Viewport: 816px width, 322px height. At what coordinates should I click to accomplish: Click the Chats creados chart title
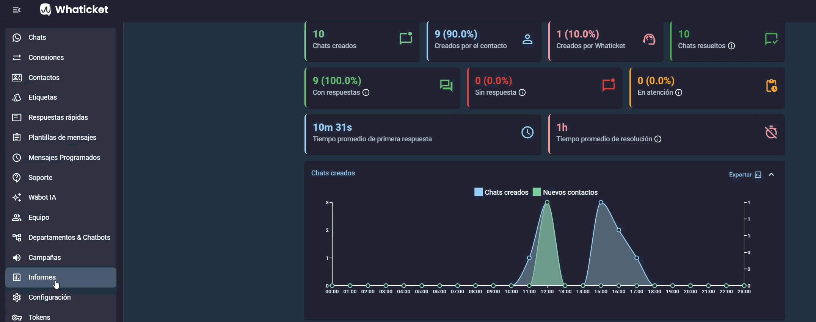(x=333, y=173)
